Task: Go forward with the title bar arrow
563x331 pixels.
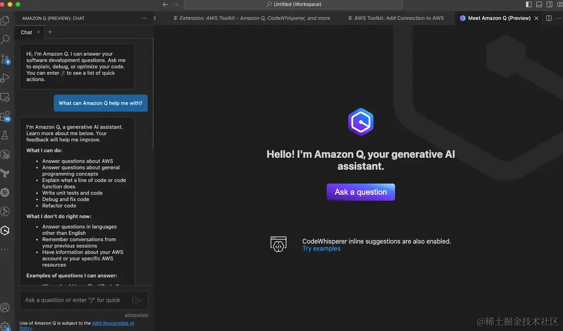Action: pos(176,4)
